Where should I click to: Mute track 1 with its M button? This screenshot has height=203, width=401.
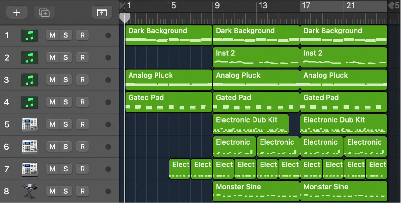coord(52,35)
